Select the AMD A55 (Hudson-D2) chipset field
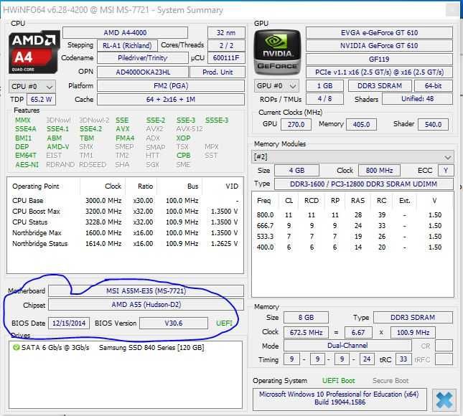 [x=146, y=305]
